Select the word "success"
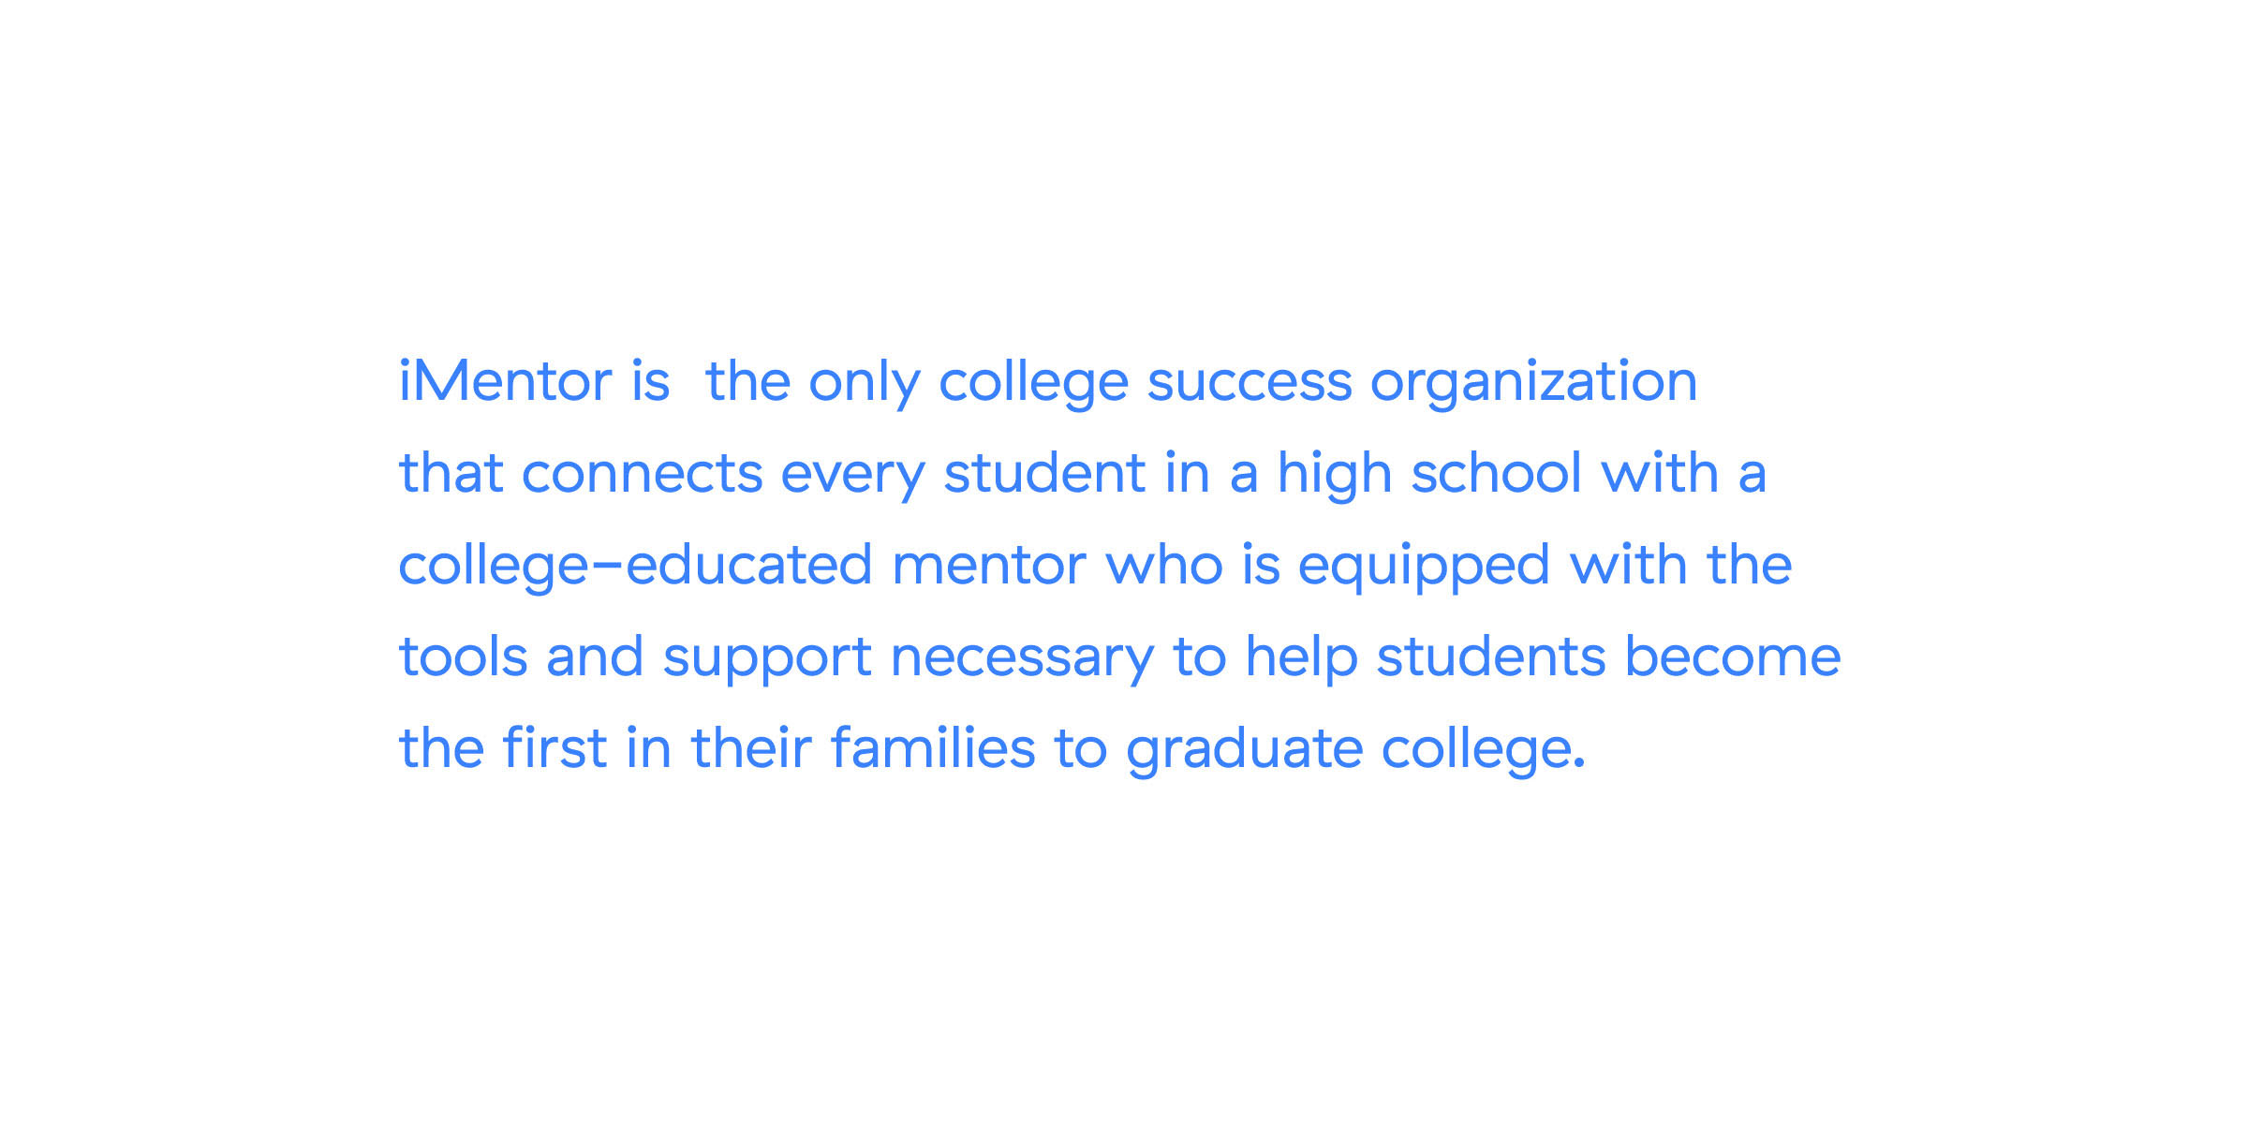The image size is (2248, 1136). [1250, 384]
